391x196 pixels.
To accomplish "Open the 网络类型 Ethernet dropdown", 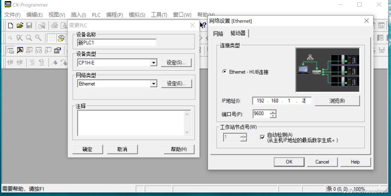I will click(x=154, y=84).
